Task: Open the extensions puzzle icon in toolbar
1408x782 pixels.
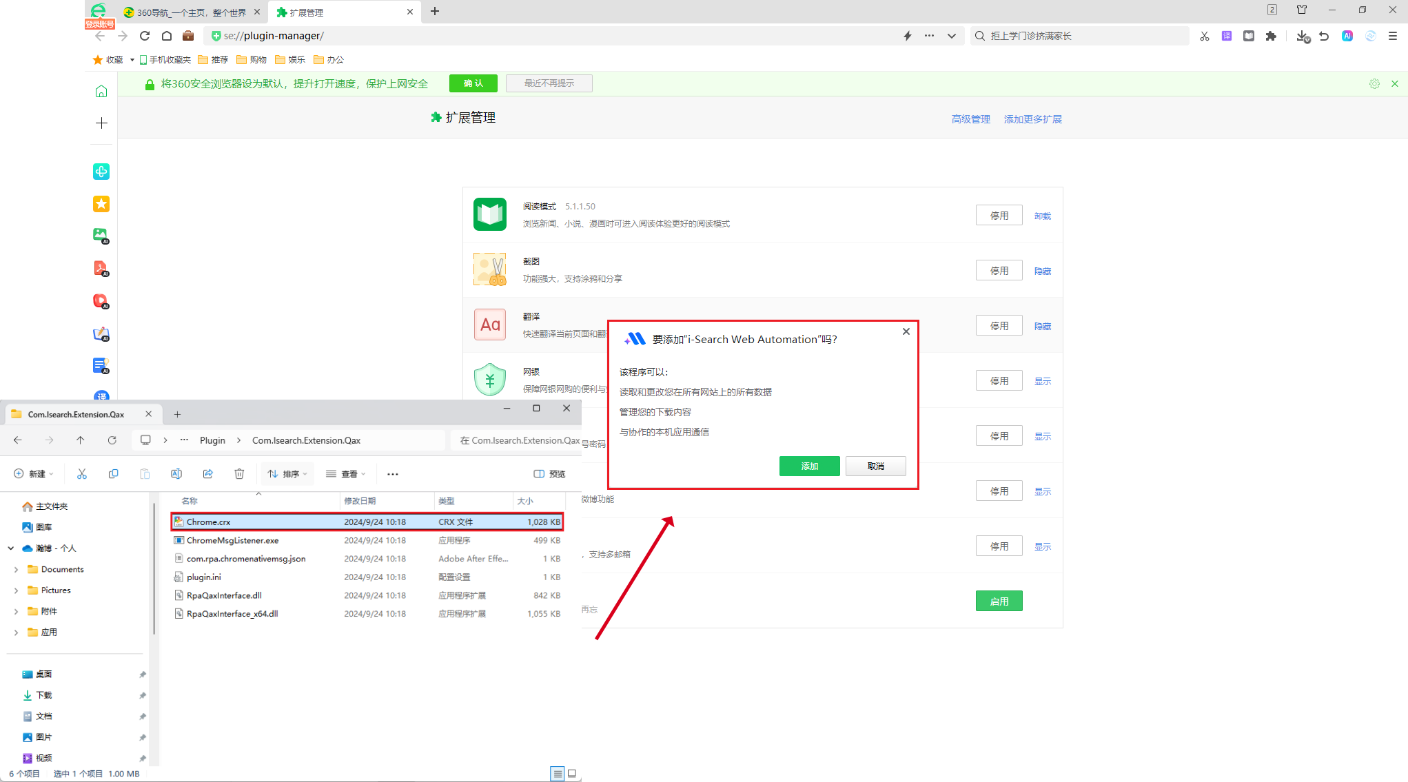Action: 1271,36
